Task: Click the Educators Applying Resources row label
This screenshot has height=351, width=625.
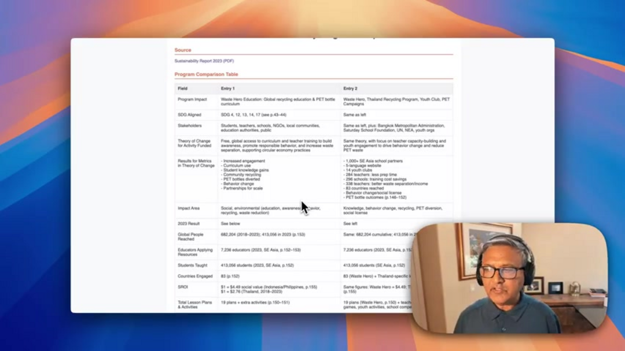Action: [x=195, y=252]
